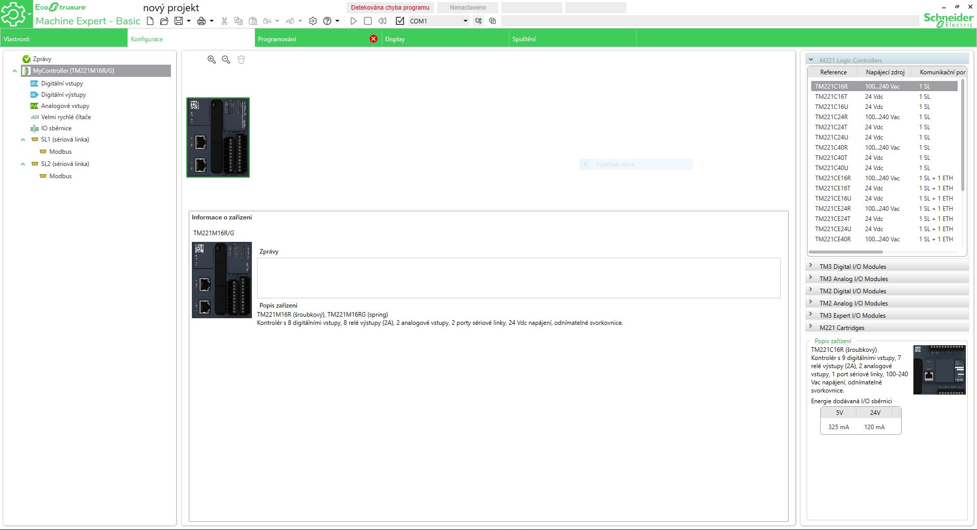Select Digitální vstupy in the tree
Screen dimensions: 977x530
[x=62, y=83]
